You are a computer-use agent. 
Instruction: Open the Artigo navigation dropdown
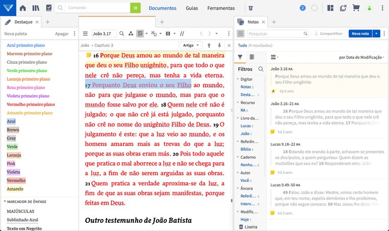pyautogui.click(x=191, y=46)
